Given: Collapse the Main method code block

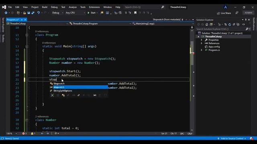Looking at the screenshot, I should coord(27,46).
